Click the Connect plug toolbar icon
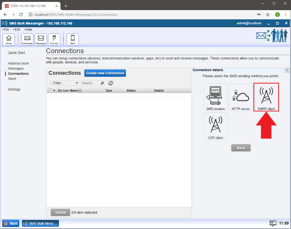 pos(54,39)
